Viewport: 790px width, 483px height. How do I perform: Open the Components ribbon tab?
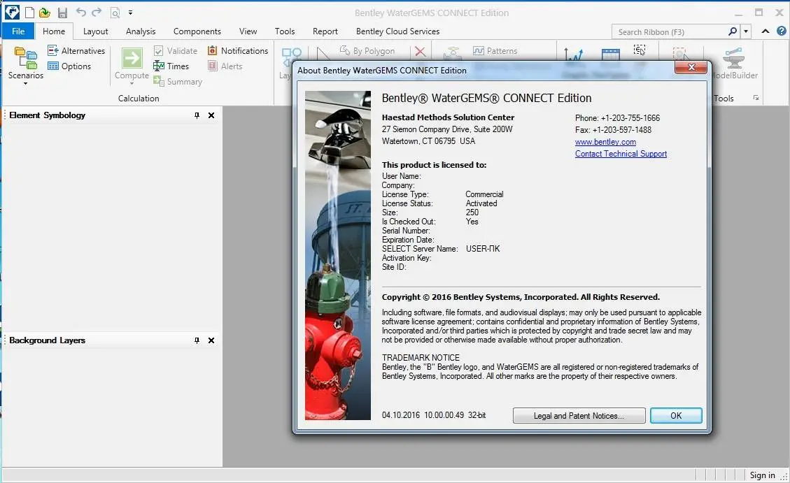[x=197, y=31]
